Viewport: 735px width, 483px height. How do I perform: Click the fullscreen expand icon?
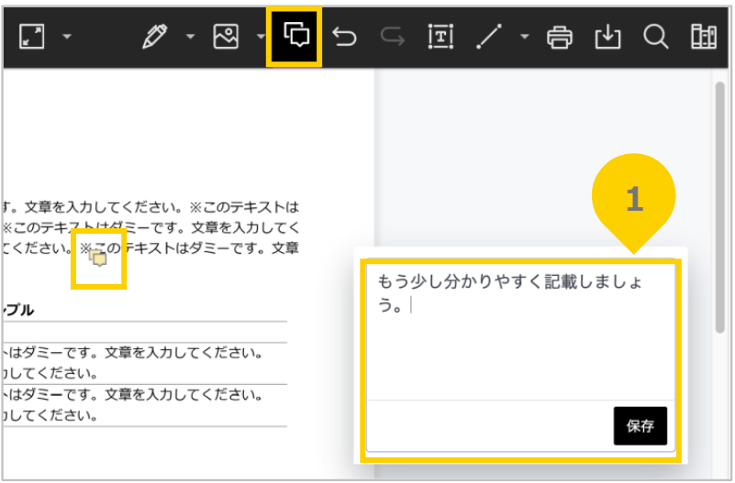point(32,36)
